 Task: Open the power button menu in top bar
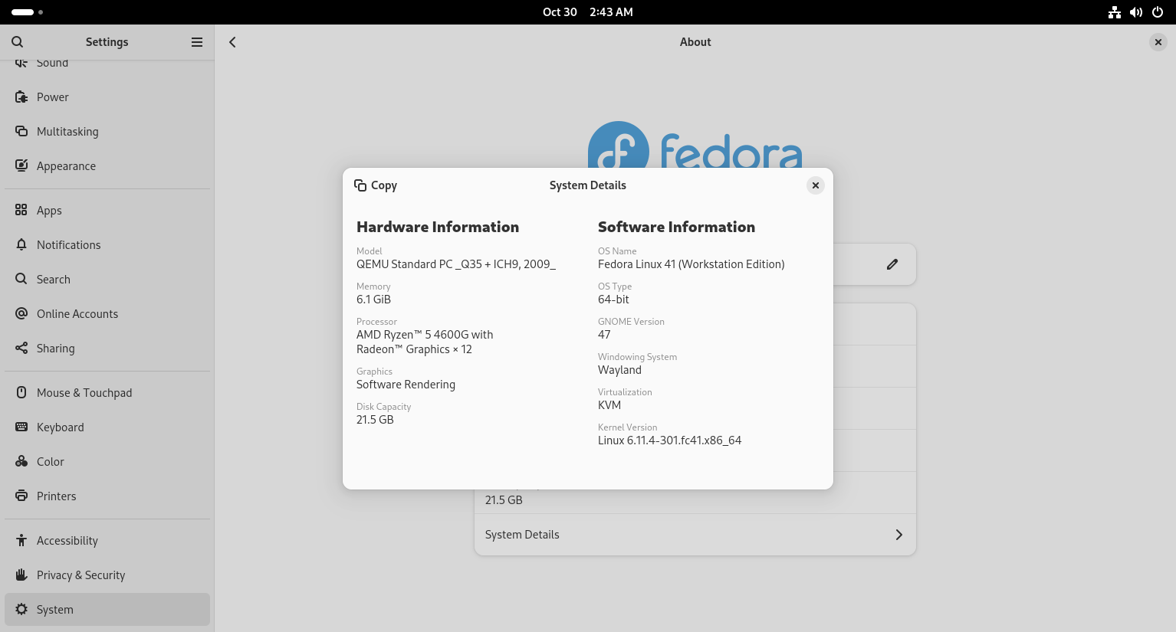click(x=1158, y=12)
